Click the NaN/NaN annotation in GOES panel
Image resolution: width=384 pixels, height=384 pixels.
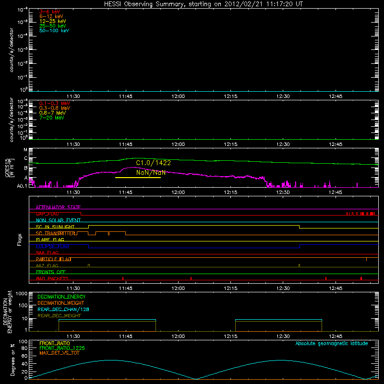(x=151, y=172)
